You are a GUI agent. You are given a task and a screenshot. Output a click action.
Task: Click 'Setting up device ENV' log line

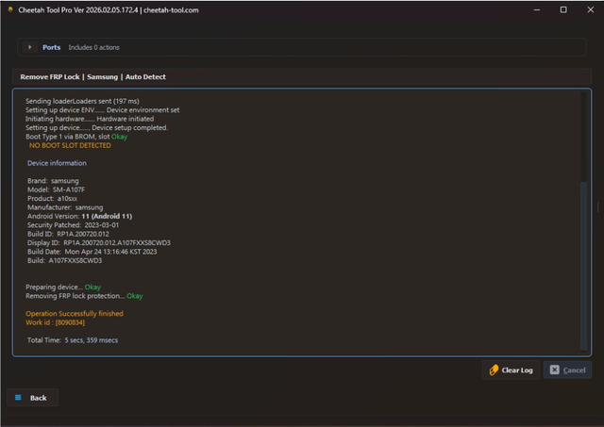click(103, 110)
